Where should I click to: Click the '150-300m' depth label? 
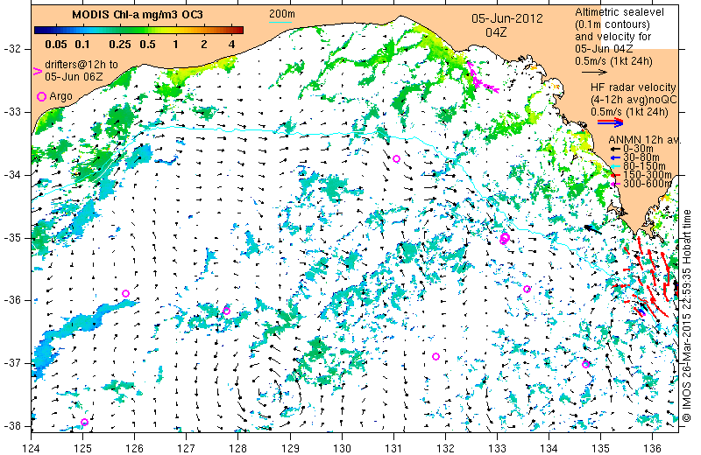(x=647, y=175)
